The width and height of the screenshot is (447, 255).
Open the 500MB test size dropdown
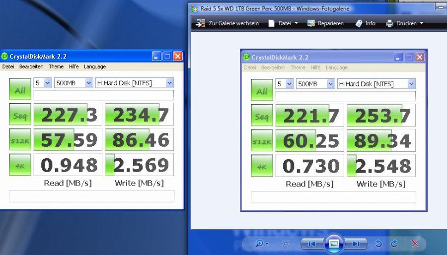pyautogui.click(x=74, y=83)
